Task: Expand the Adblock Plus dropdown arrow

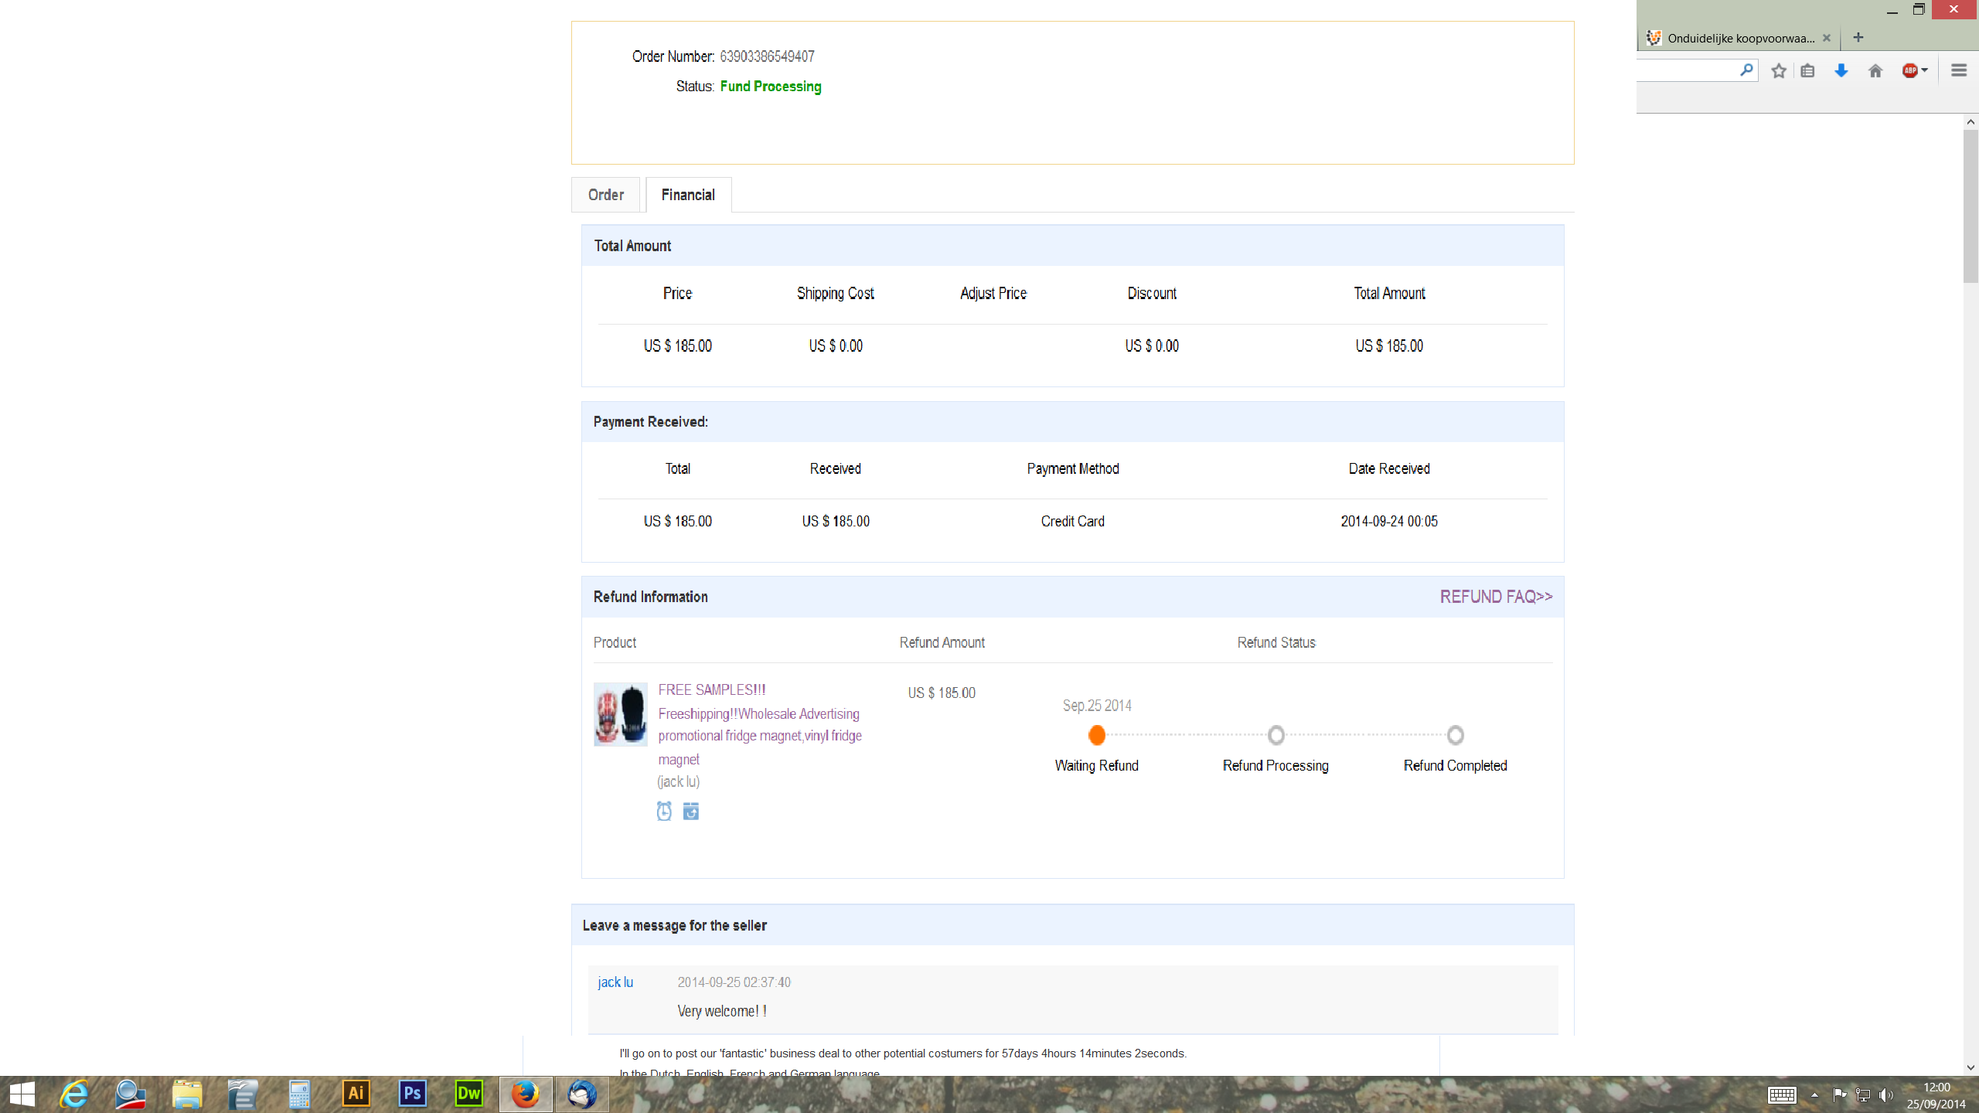Action: [x=1924, y=70]
